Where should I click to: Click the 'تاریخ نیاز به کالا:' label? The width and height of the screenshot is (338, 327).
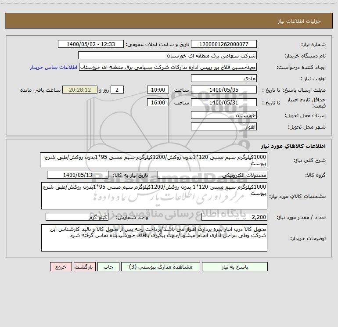tap(131, 175)
